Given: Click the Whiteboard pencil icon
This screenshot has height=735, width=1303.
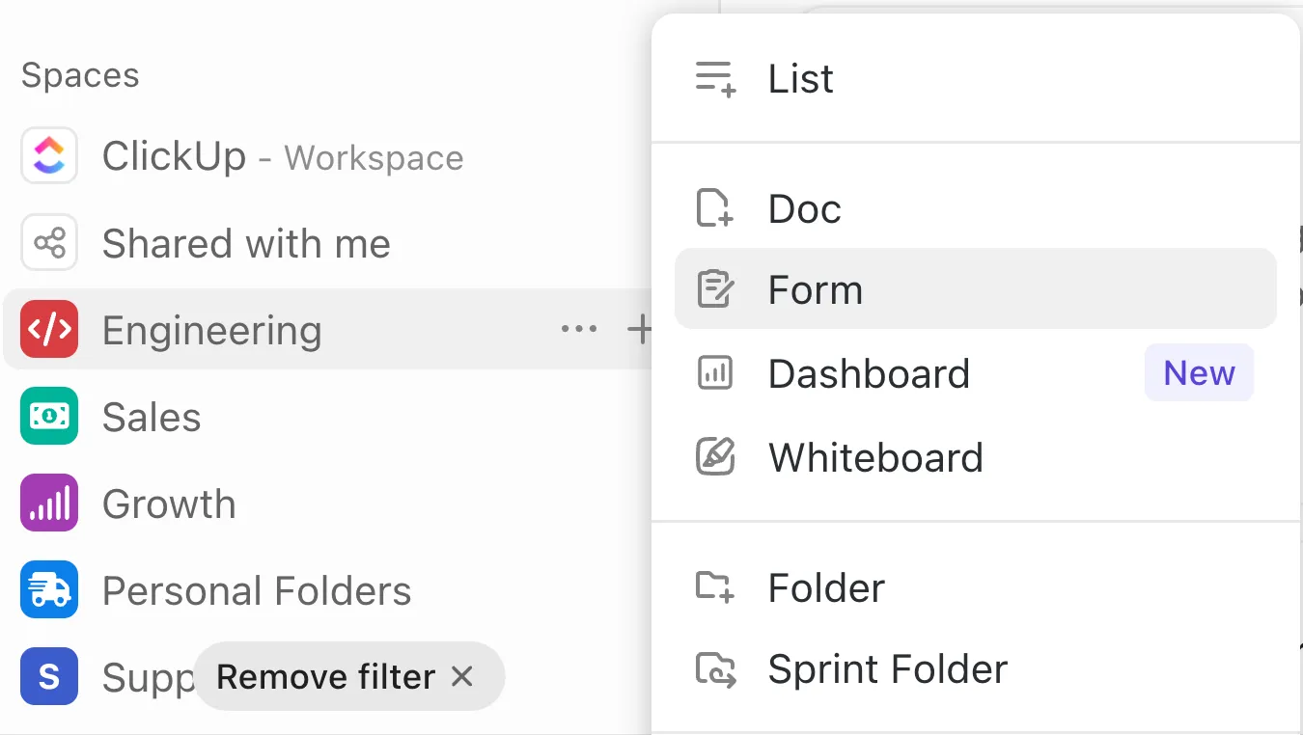Looking at the screenshot, I should pyautogui.click(x=715, y=457).
